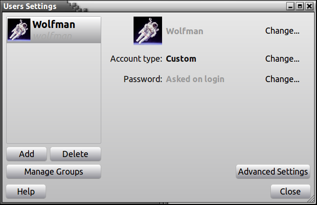
Task: Click Wolfman's astronaut avatar in the user list
Action: [19, 29]
